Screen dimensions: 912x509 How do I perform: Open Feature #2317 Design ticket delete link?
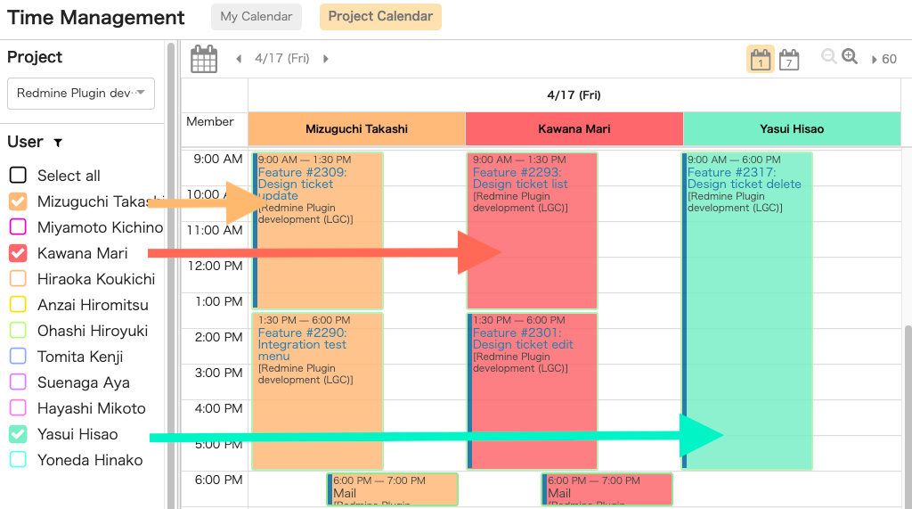(x=744, y=178)
